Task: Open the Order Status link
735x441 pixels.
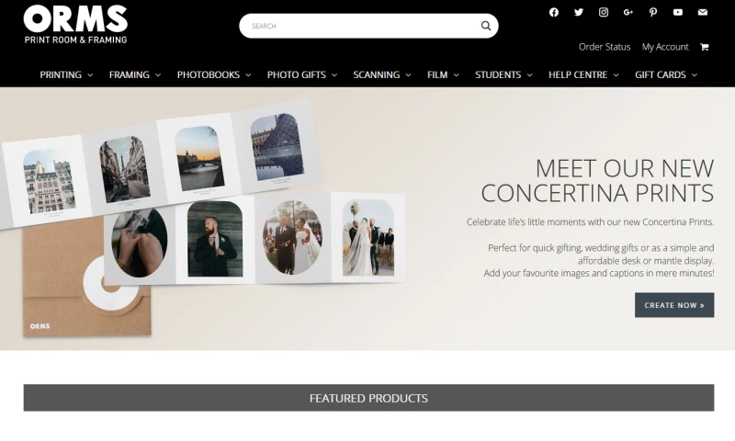Action: coord(605,47)
